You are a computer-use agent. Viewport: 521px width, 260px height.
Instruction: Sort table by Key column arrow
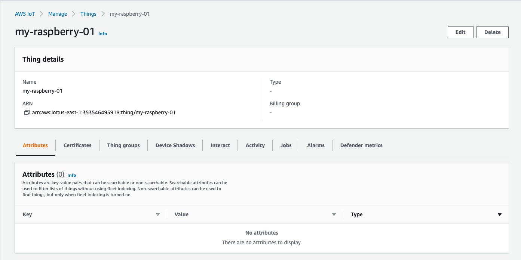[158, 214]
